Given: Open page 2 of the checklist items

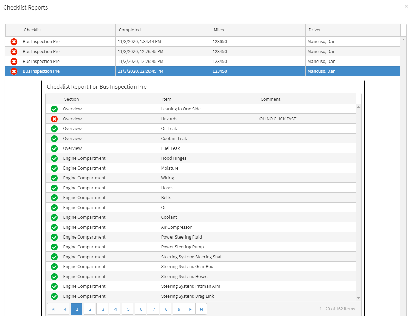Looking at the screenshot, I should point(90,309).
